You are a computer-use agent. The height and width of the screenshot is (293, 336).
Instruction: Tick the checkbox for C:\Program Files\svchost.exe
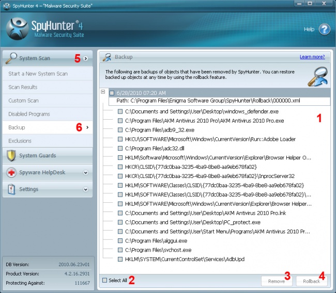(120, 250)
